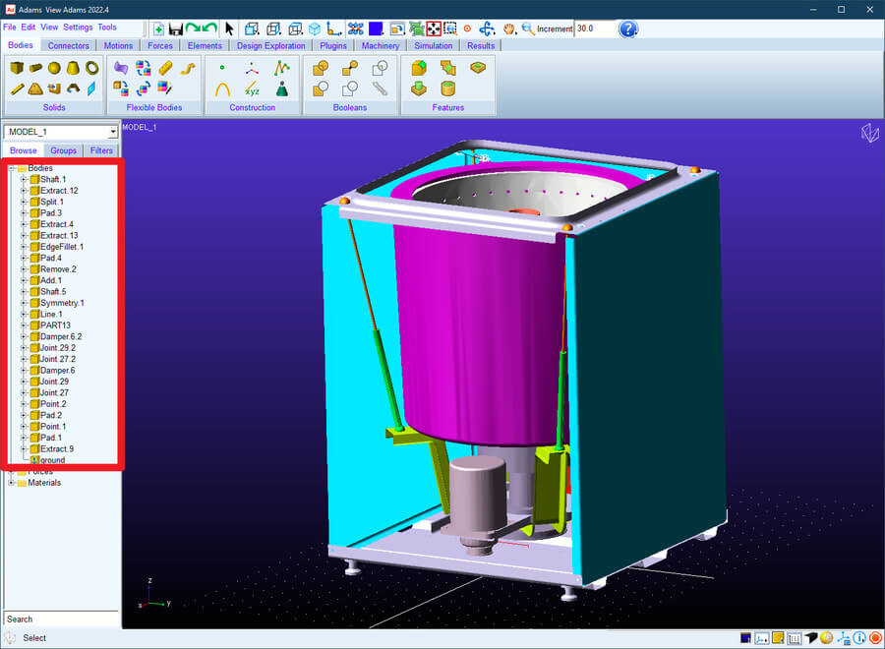885x649 pixels.
Task: Choose the Select arrow cursor tool
Action: coord(229,29)
